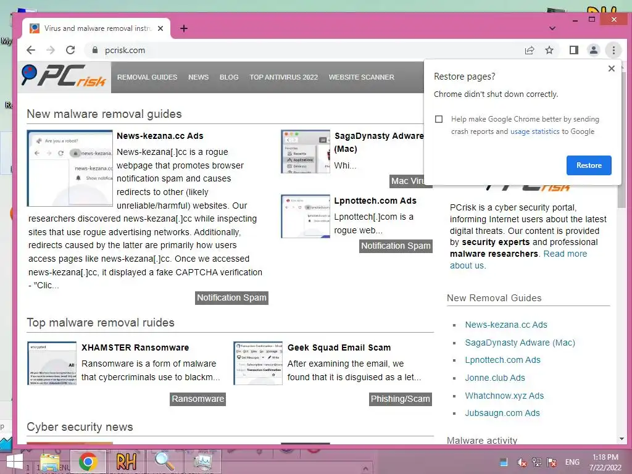The height and width of the screenshot is (474, 632).
Task: Open the magnifying glass taskbar app
Action: pos(164,462)
